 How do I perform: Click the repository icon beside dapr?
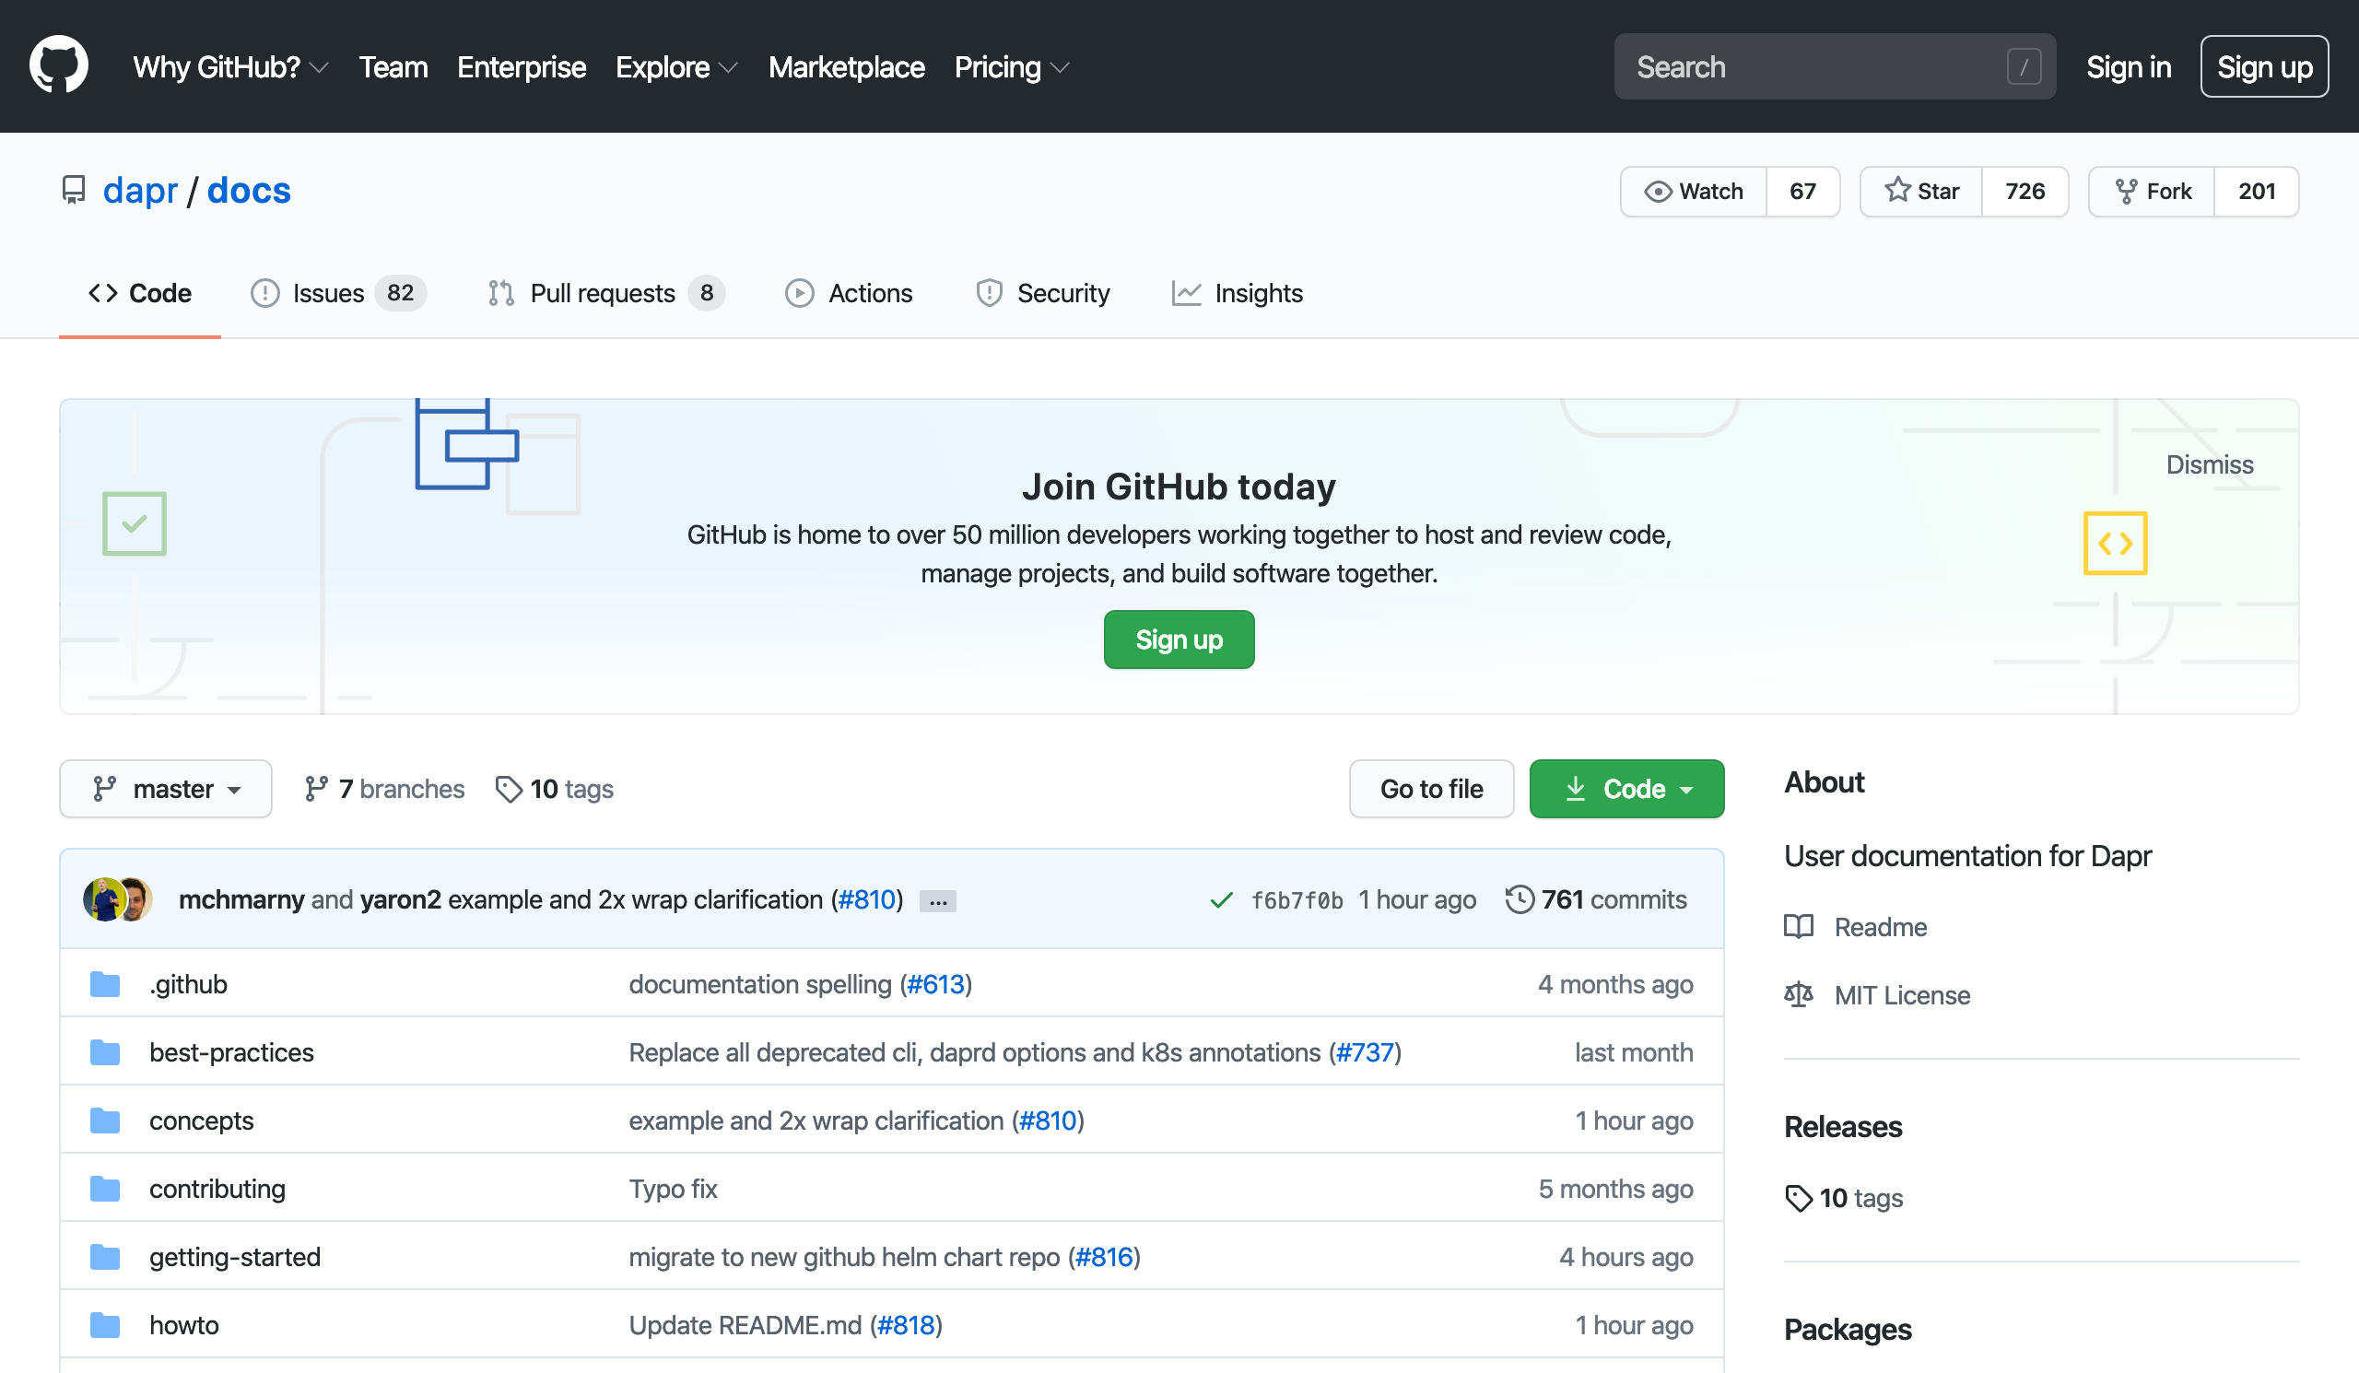73,190
